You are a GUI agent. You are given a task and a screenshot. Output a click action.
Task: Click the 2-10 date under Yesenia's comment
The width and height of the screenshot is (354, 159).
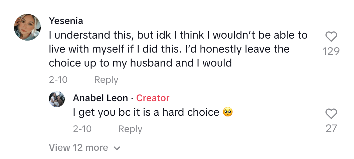pos(58,80)
